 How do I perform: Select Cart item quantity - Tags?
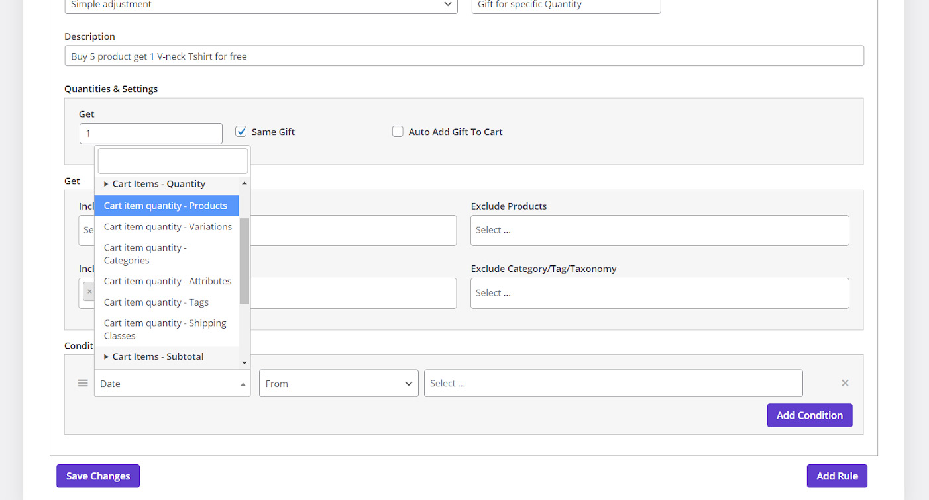[156, 302]
